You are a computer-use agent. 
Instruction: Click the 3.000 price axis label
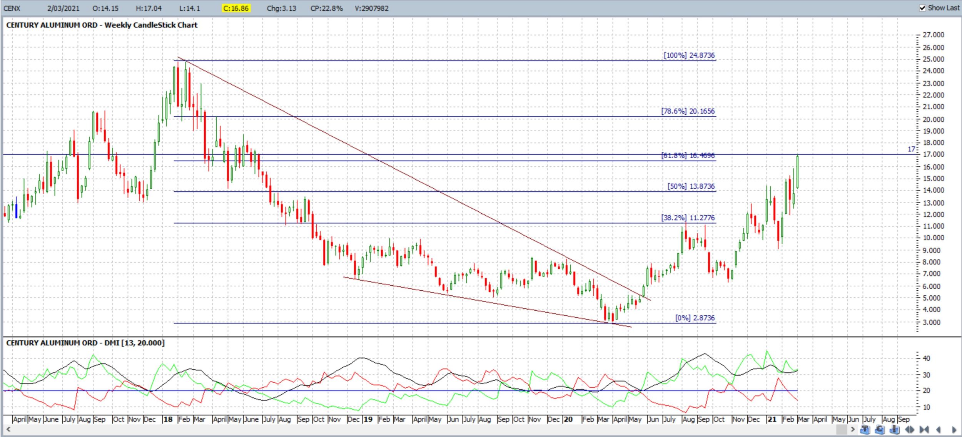pos(932,322)
